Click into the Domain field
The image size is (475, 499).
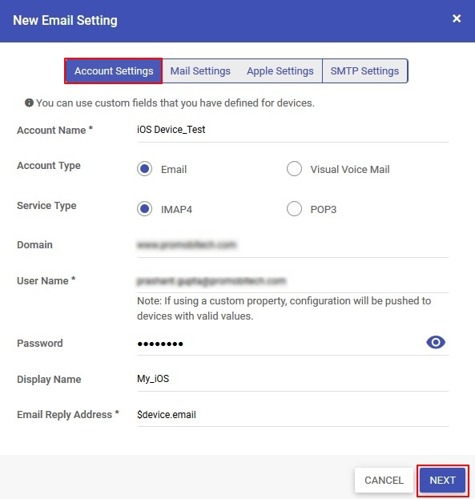click(x=292, y=245)
